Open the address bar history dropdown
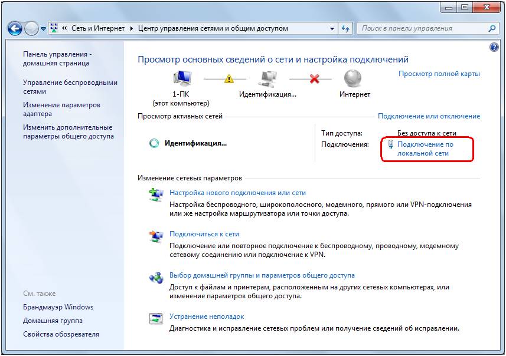The width and height of the screenshot is (506, 356). [332, 29]
